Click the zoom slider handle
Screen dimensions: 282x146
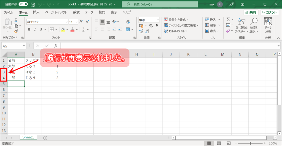pos(250,143)
